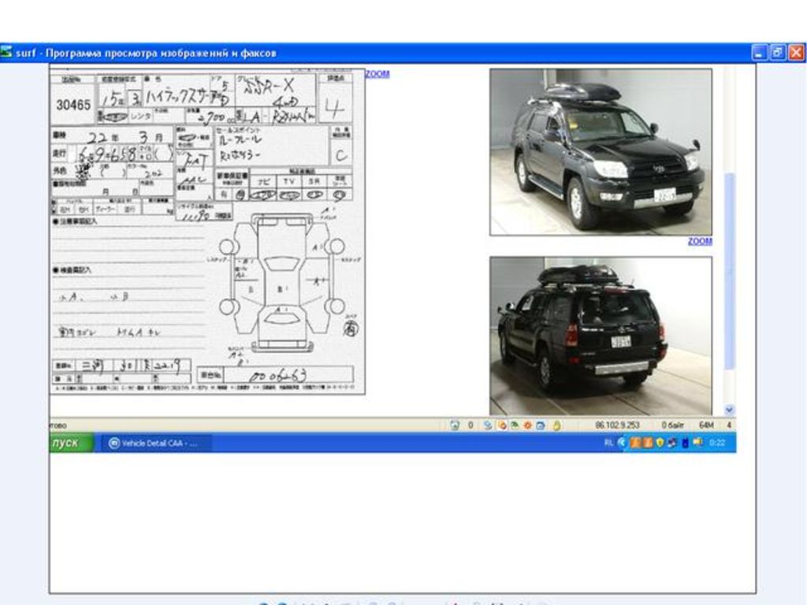The height and width of the screenshot is (605, 807).
Task: Open the rear view photo of the black SUV
Action: pos(601,336)
